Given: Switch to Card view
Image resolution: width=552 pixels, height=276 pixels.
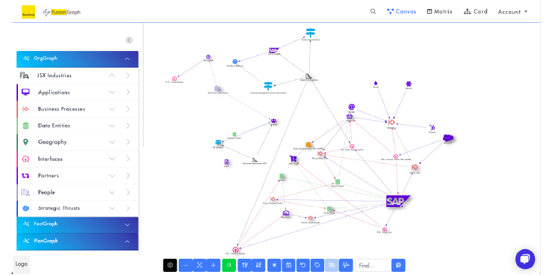Looking at the screenshot, I should [475, 11].
